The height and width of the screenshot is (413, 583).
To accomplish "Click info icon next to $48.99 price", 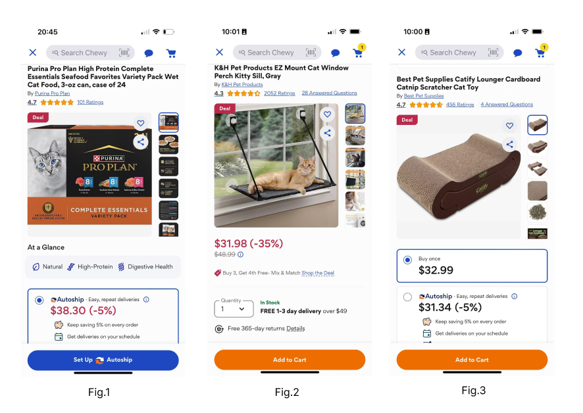I will tap(241, 255).
